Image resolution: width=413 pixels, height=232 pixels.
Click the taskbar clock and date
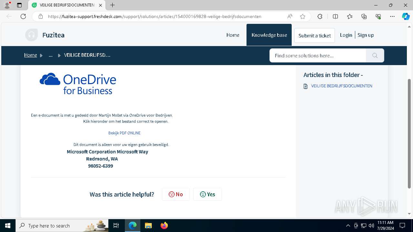(x=385, y=226)
